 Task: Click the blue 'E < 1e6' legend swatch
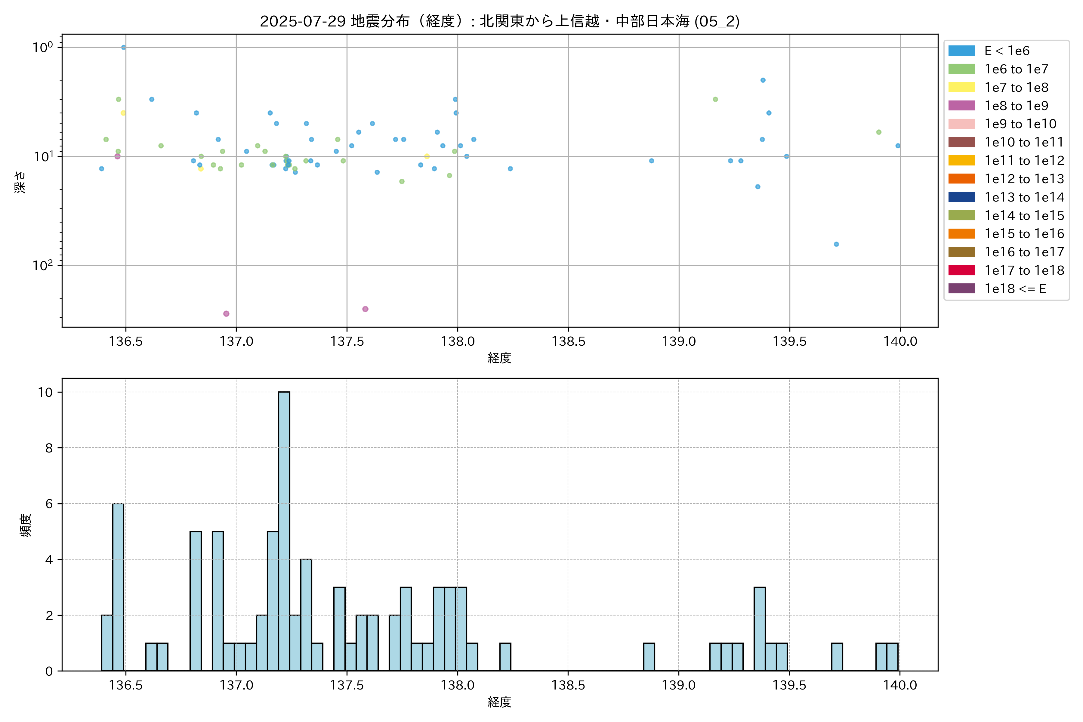(961, 51)
